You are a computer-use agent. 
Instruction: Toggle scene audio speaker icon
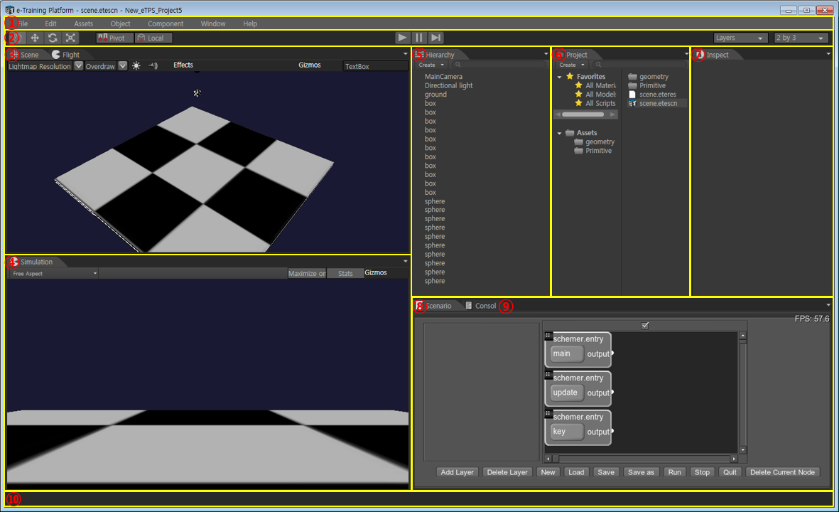pos(152,65)
